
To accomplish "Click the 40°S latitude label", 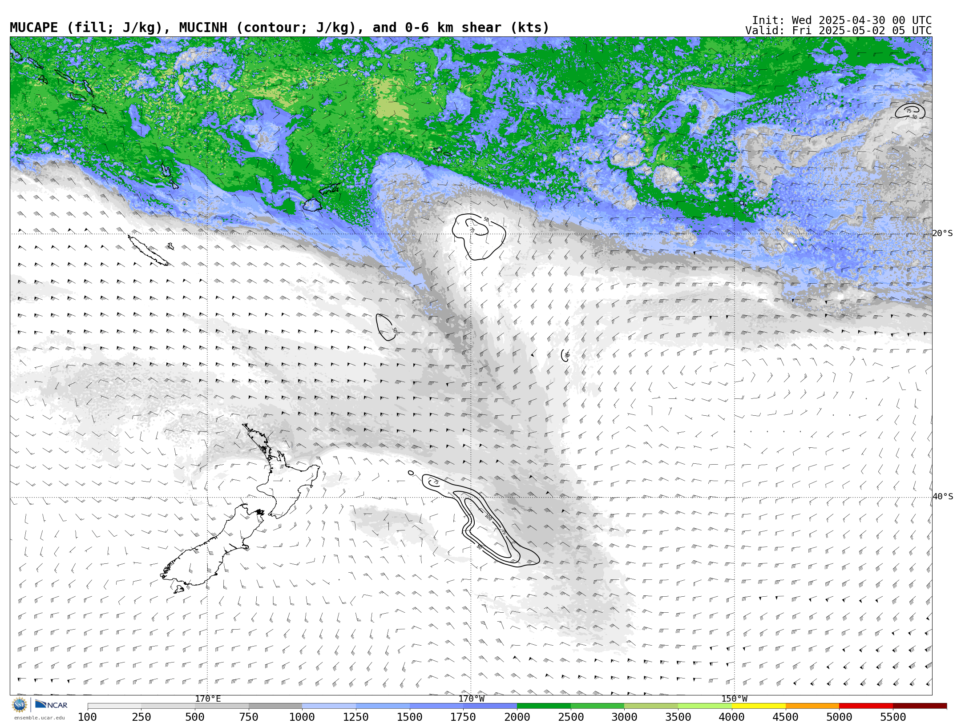I will click(x=943, y=497).
